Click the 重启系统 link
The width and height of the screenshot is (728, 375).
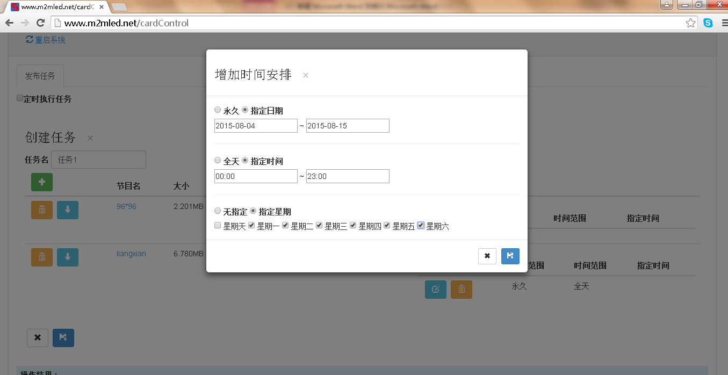click(46, 40)
